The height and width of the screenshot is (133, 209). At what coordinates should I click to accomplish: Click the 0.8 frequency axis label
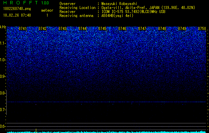point(3,93)
